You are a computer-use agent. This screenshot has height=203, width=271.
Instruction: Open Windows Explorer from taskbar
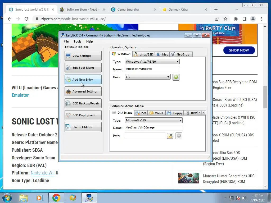24,198
